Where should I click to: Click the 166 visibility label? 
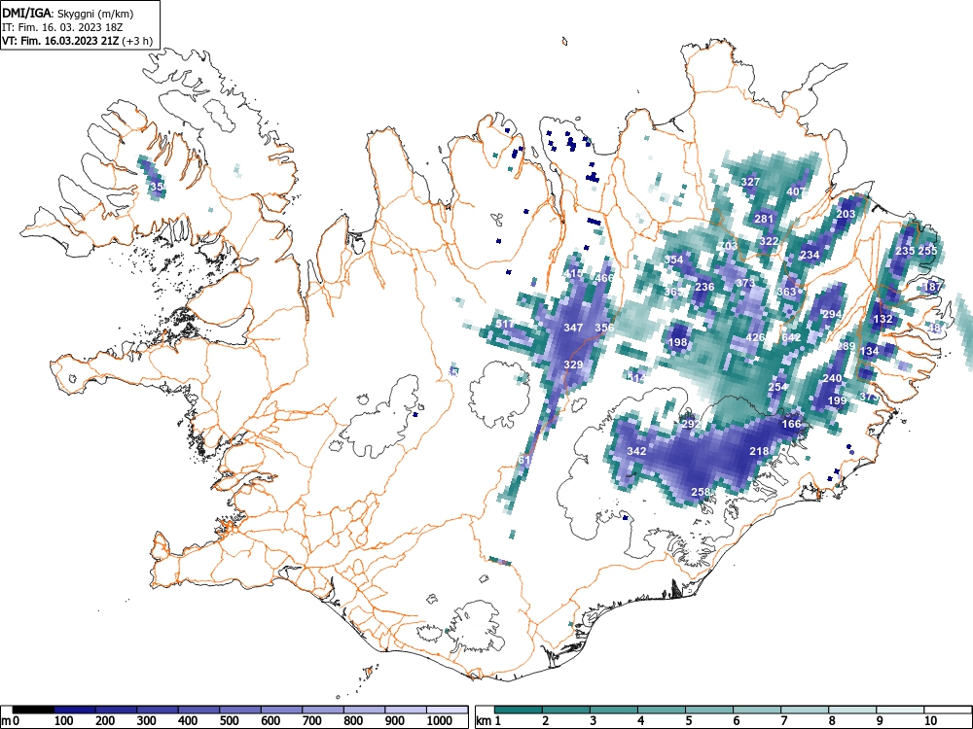(791, 424)
